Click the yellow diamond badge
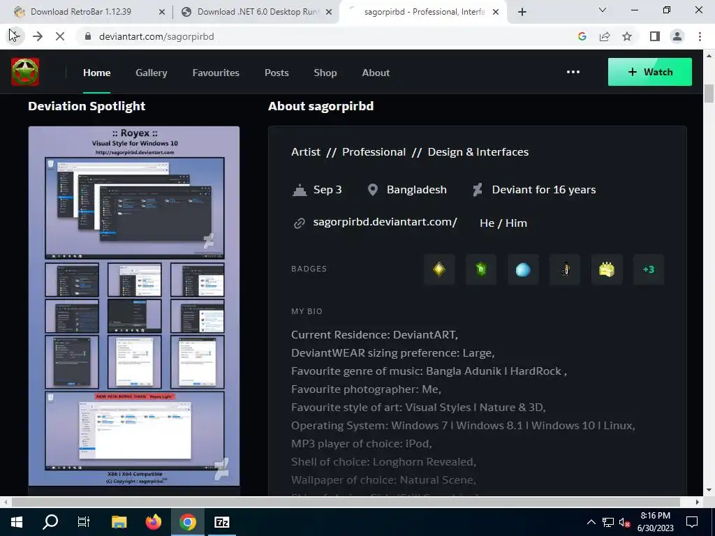Screen dimensions: 715x536 (x=439, y=269)
